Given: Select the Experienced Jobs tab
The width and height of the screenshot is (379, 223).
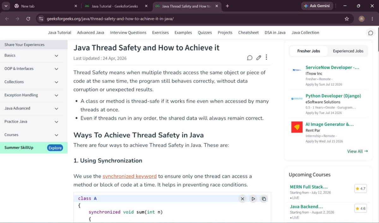Looking at the screenshot, I should (x=348, y=51).
